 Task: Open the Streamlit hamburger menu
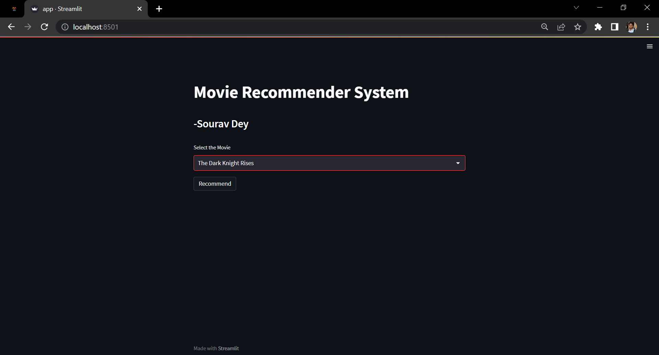650,46
